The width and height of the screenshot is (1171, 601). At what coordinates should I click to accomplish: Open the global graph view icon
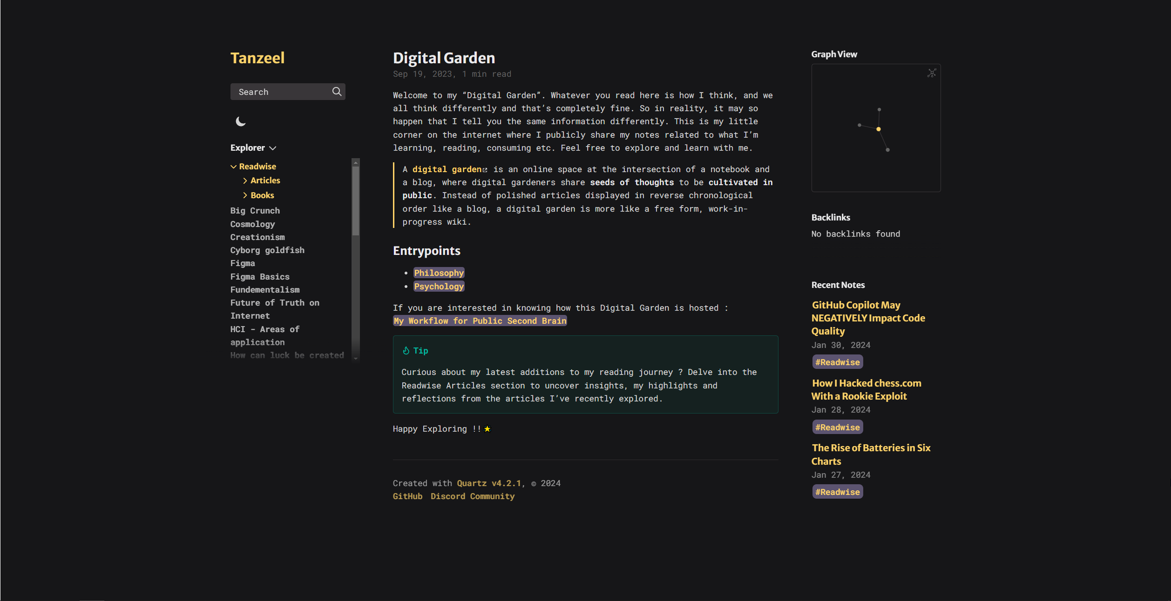point(931,73)
